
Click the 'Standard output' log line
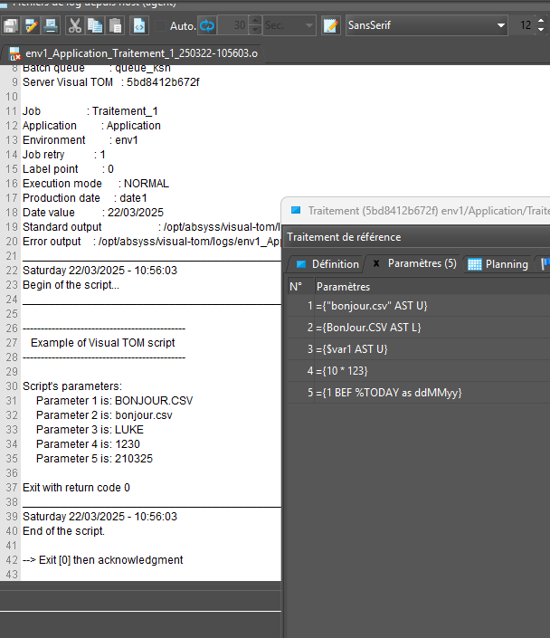[151, 227]
